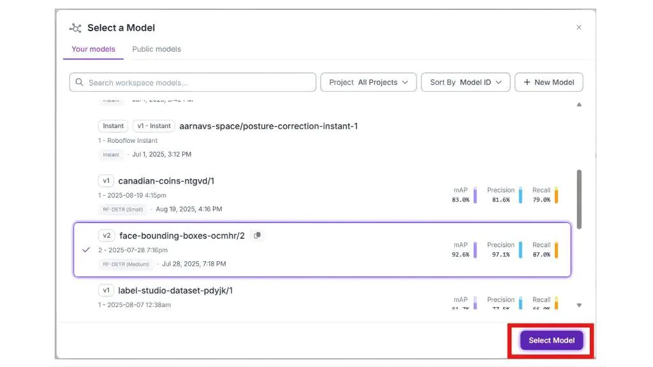Select the label-studio-dataset-pdyjk/1 model

tap(175, 291)
